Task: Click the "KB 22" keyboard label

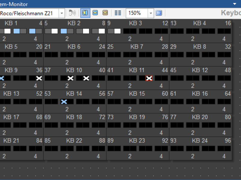Action: tap(74, 140)
